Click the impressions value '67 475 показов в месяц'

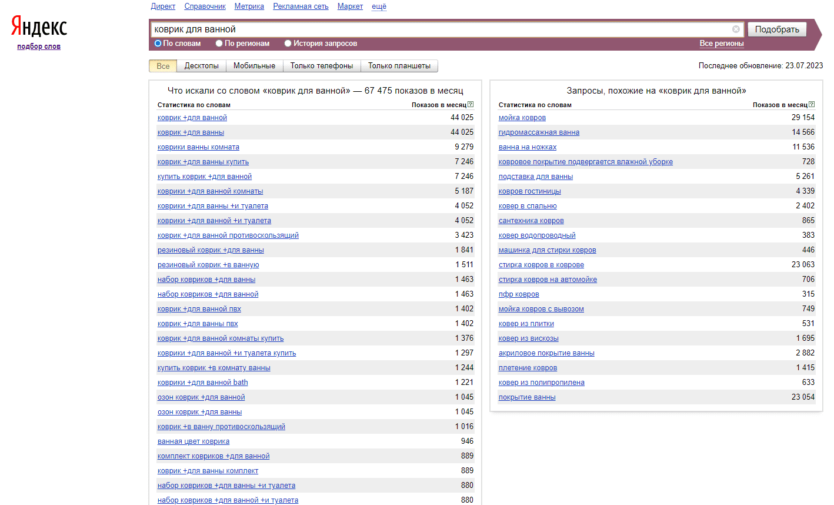(x=414, y=91)
